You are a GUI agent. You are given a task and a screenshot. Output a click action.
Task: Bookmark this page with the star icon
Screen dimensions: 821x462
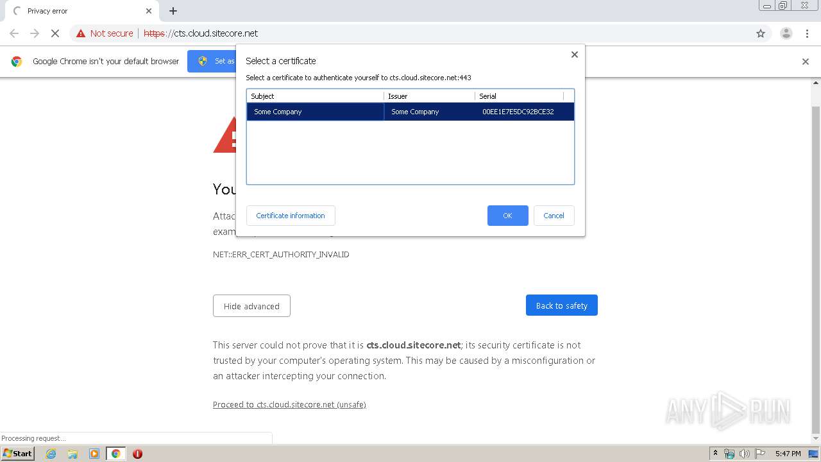(761, 33)
